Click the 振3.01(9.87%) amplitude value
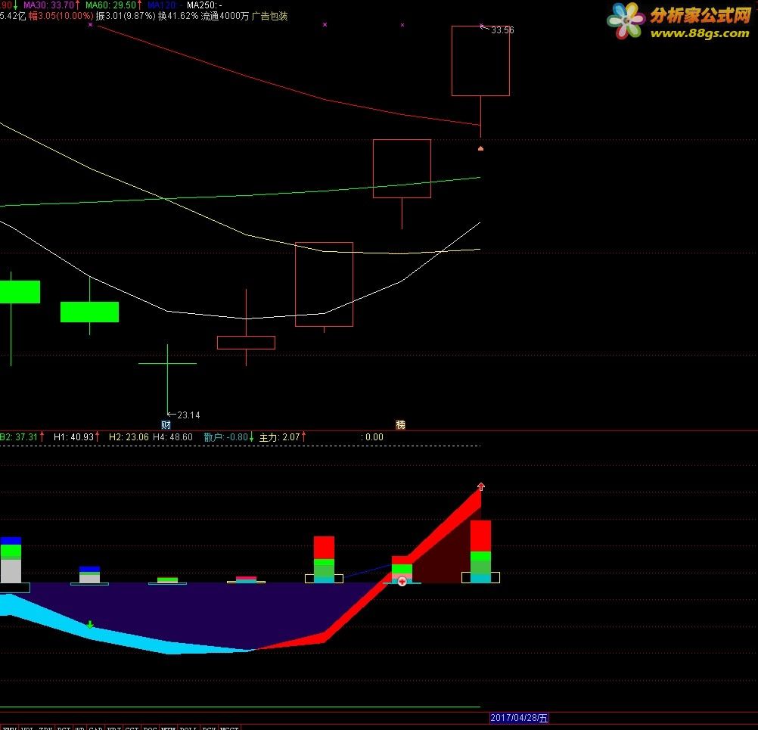 point(126,16)
